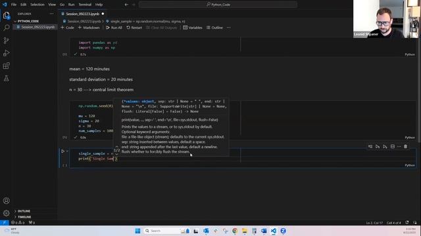Open Google Chrome from the taskbar
The width and height of the screenshot is (421, 236).
pos(235,231)
